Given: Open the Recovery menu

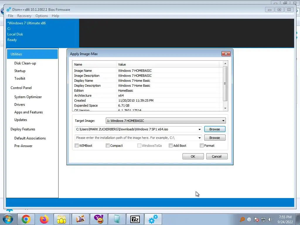Looking at the screenshot, I should tap(24, 16).
